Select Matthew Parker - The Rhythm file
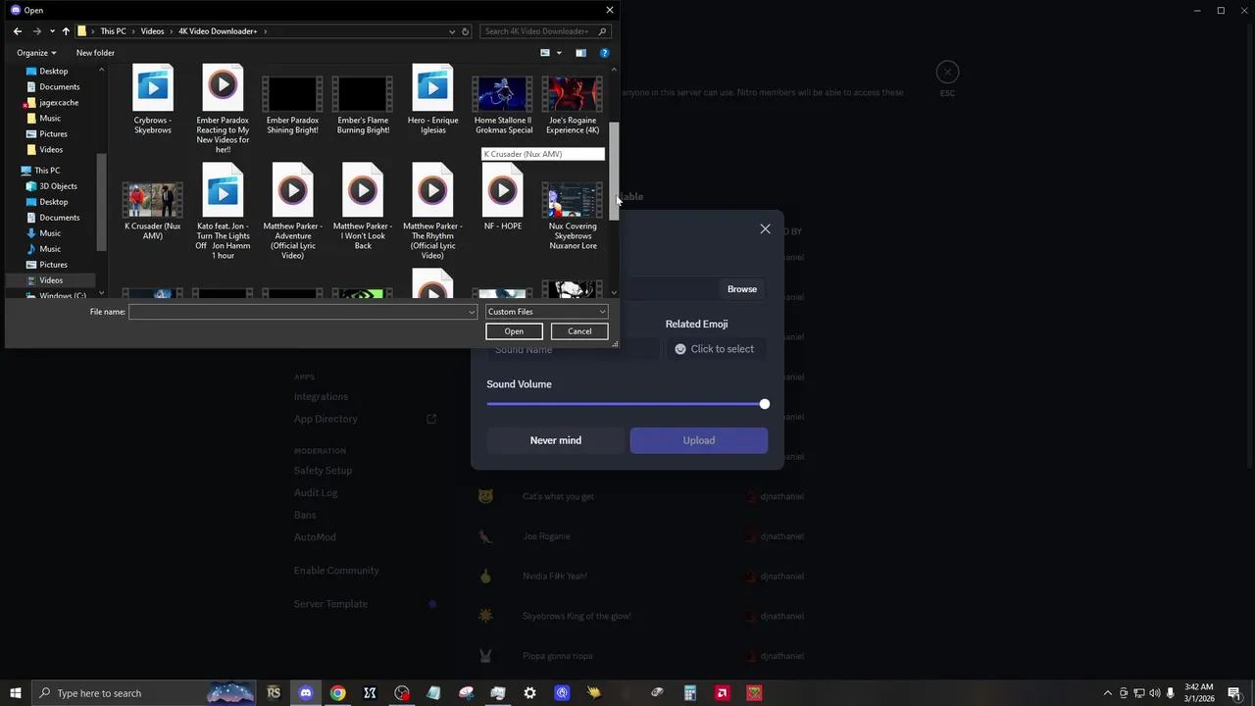The image size is (1255, 706). [432, 212]
